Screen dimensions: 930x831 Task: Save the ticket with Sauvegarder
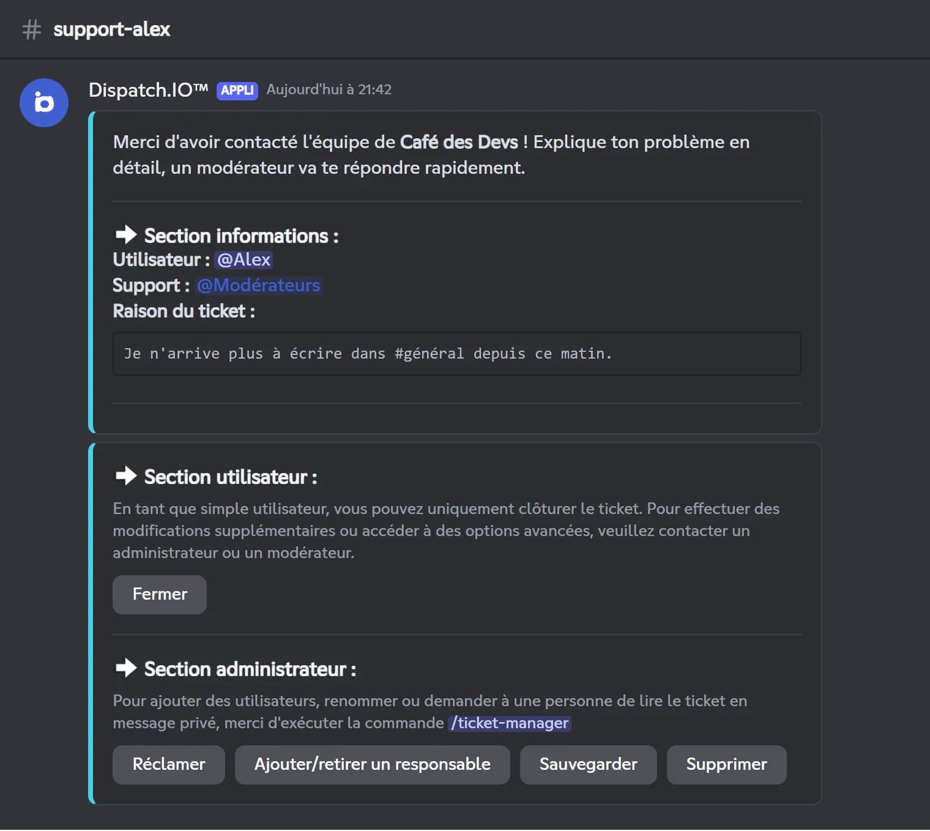[589, 764]
